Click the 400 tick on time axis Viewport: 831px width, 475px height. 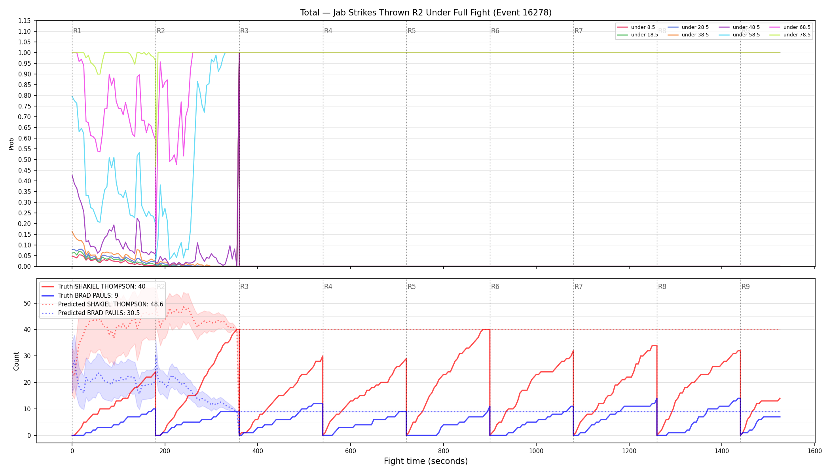[258, 451]
